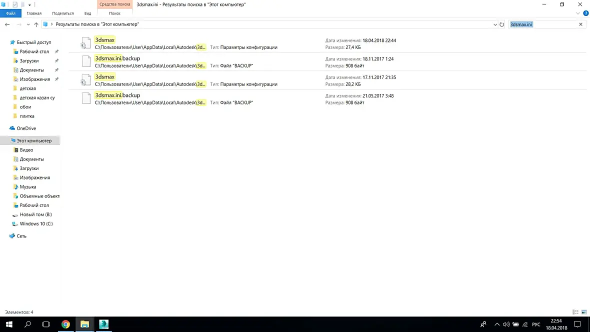Viewport: 590px width, 332px height.
Task: Open the Файл ribbon tab
Action: (10, 13)
